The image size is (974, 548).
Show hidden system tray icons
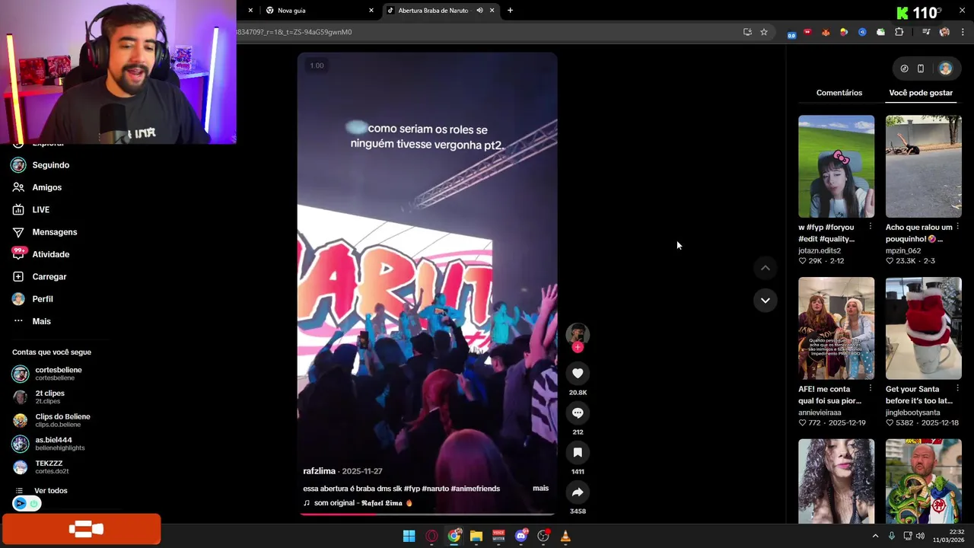point(875,536)
